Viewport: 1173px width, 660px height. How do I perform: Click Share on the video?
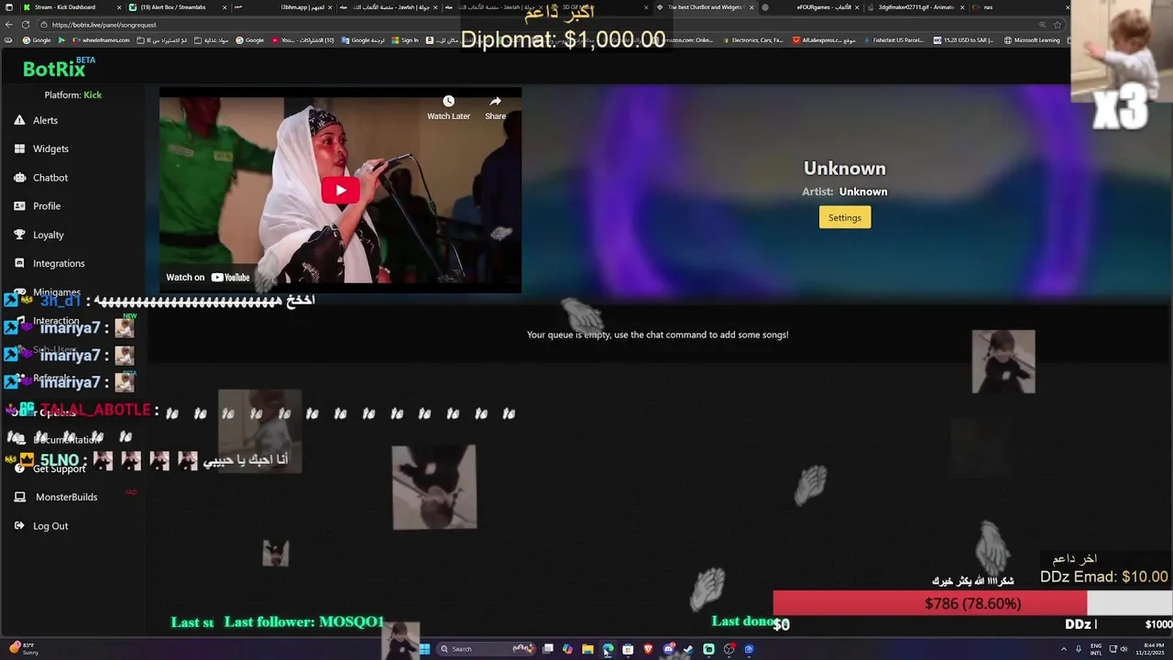click(495, 107)
